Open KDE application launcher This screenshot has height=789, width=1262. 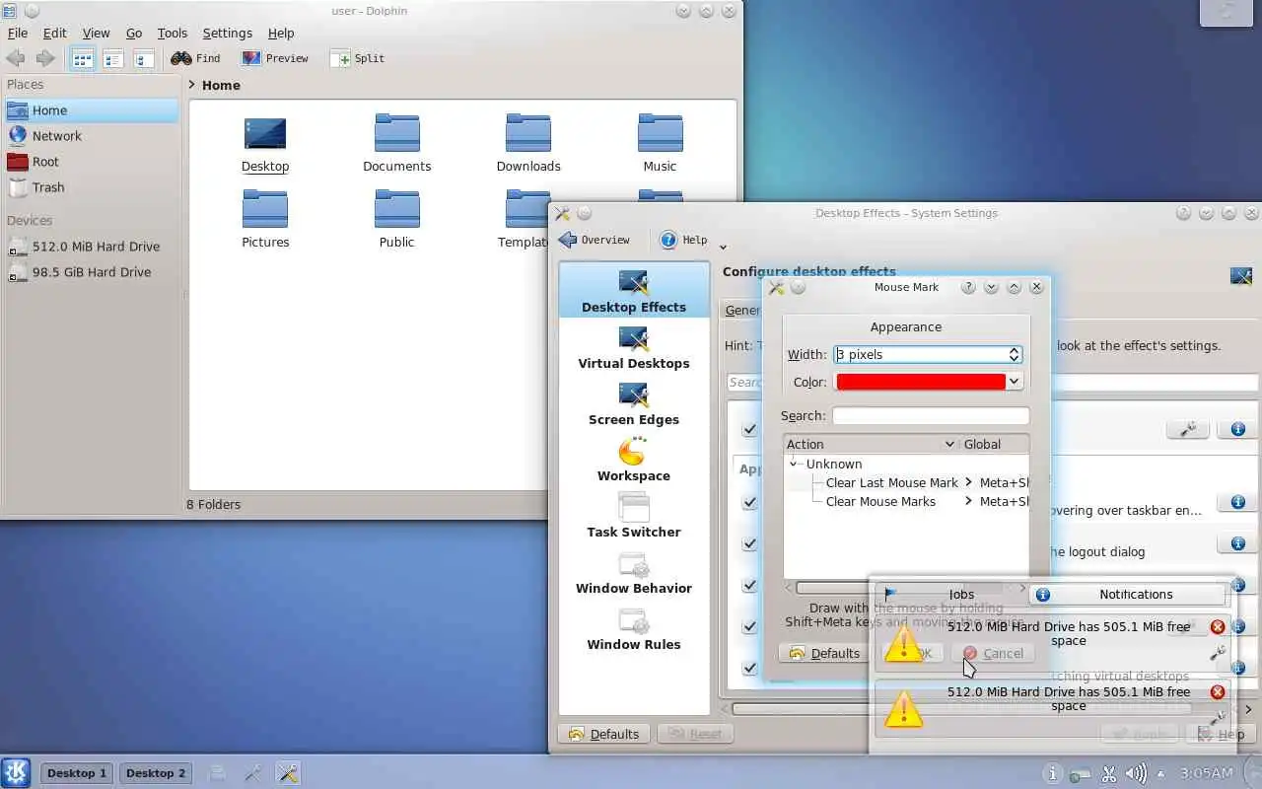pyautogui.click(x=16, y=772)
